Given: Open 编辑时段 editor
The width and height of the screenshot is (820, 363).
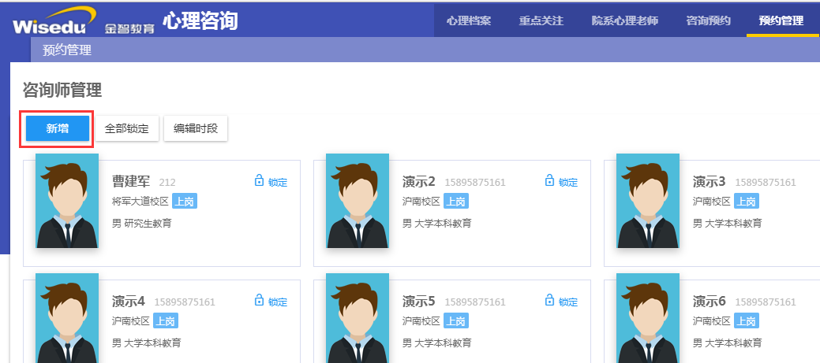Looking at the screenshot, I should click(x=196, y=129).
